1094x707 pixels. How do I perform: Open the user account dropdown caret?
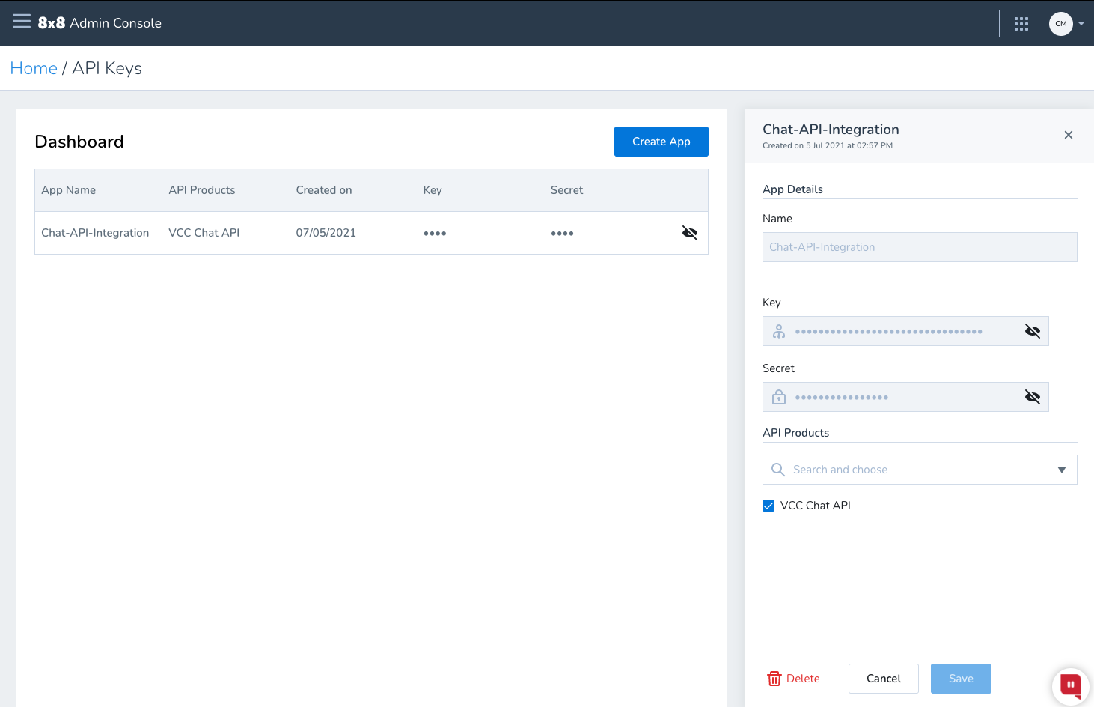pos(1081,24)
